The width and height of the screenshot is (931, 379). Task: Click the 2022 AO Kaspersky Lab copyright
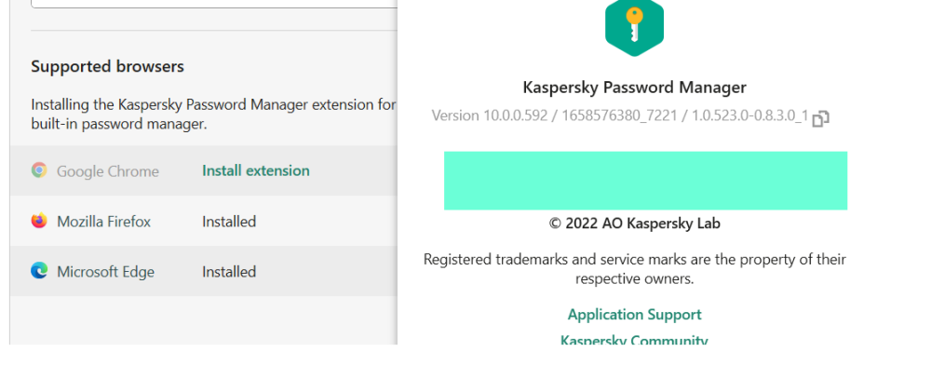point(634,223)
